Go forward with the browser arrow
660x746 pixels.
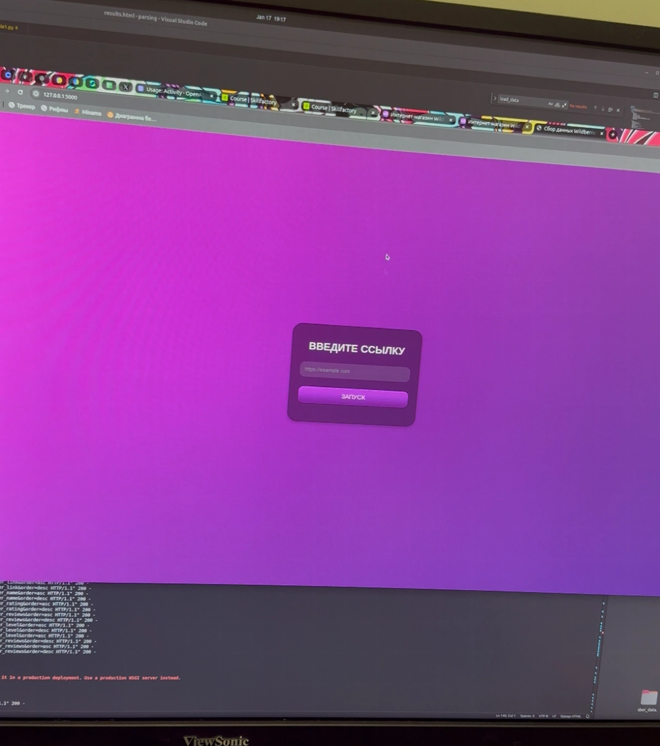pos(7,91)
